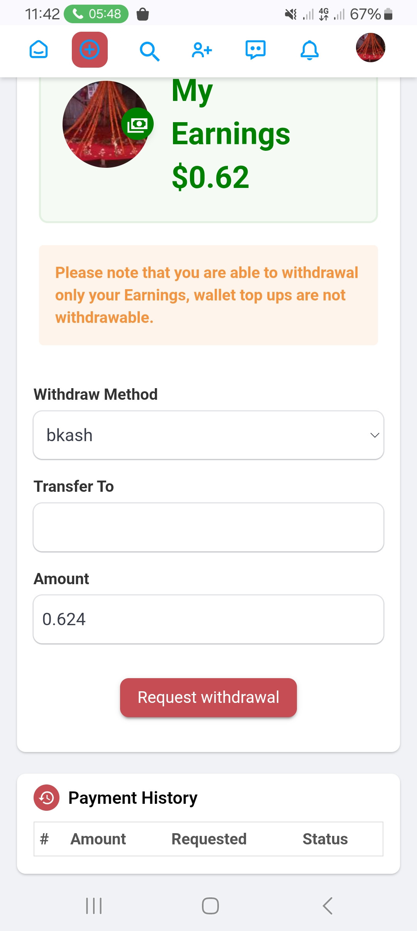Viewport: 417px width, 931px height.
Task: Tap the create post plus icon
Action: [90, 50]
